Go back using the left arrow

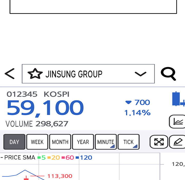tap(10, 74)
